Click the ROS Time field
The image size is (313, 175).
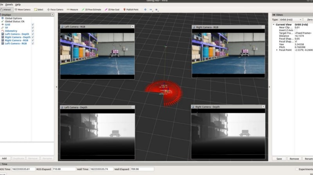[x=23, y=169]
